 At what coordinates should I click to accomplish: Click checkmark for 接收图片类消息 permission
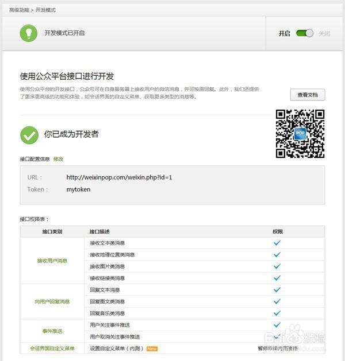point(277,266)
